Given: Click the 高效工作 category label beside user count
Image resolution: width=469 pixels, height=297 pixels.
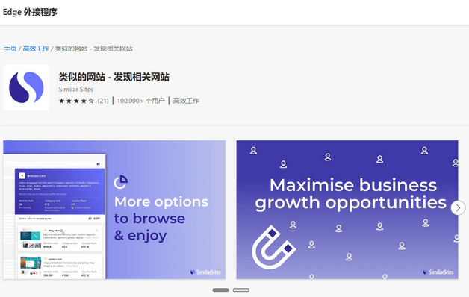Looking at the screenshot, I should coord(186,101).
